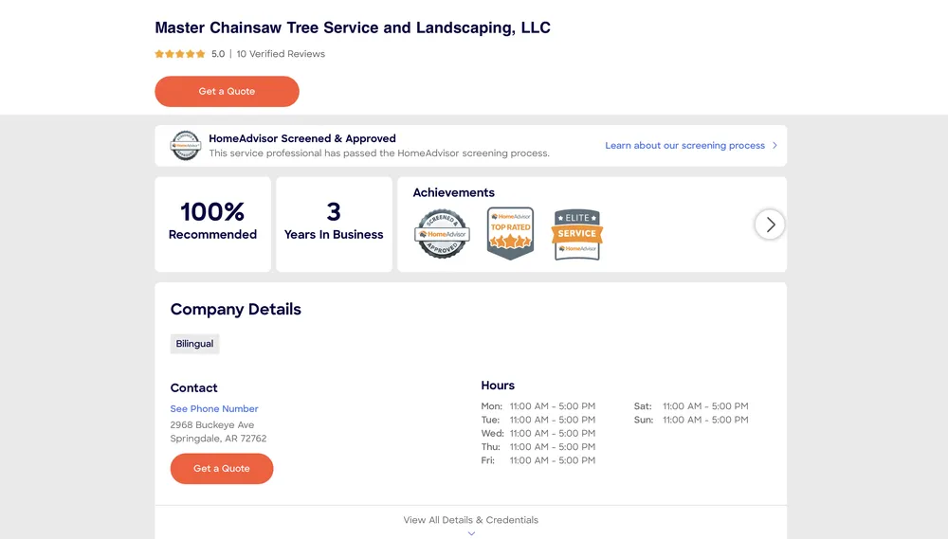The width and height of the screenshot is (948, 539).
Task: Click the company name heading
Action: [353, 27]
